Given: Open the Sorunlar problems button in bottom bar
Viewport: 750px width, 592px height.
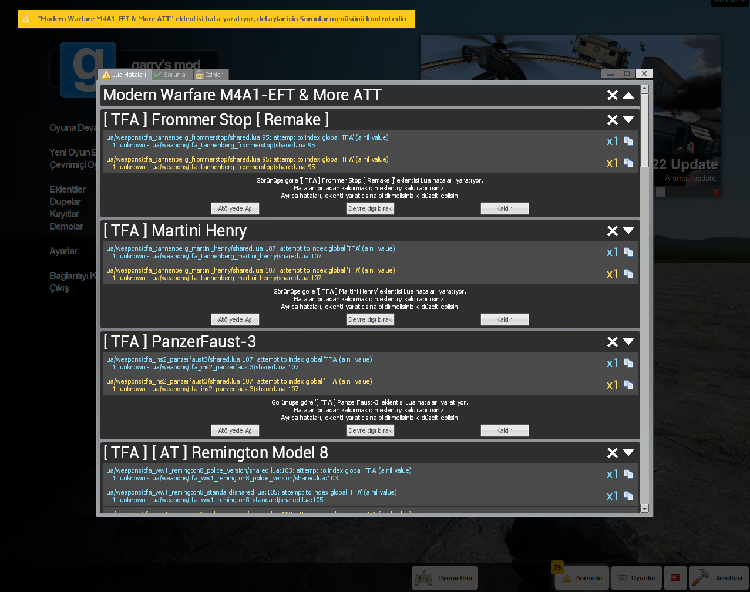Looking at the screenshot, I should (582, 578).
